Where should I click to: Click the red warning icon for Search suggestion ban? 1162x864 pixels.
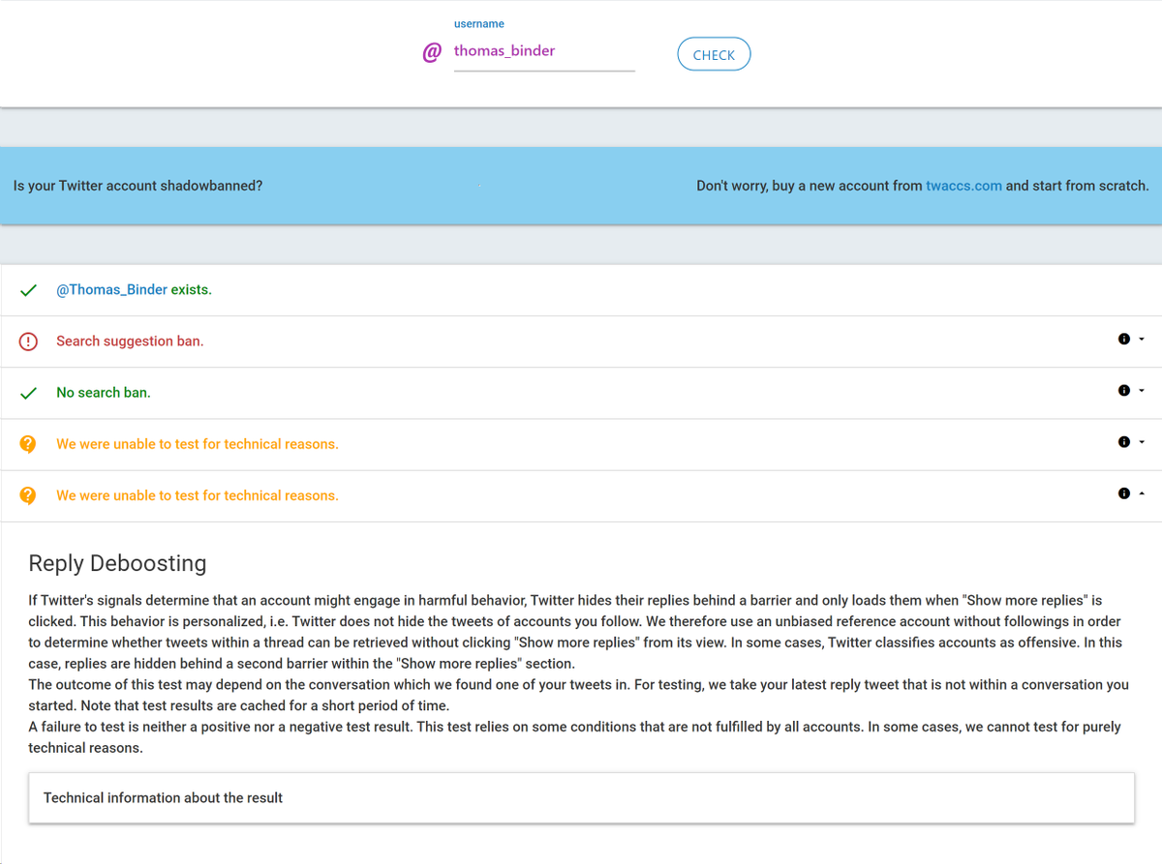pyautogui.click(x=28, y=342)
